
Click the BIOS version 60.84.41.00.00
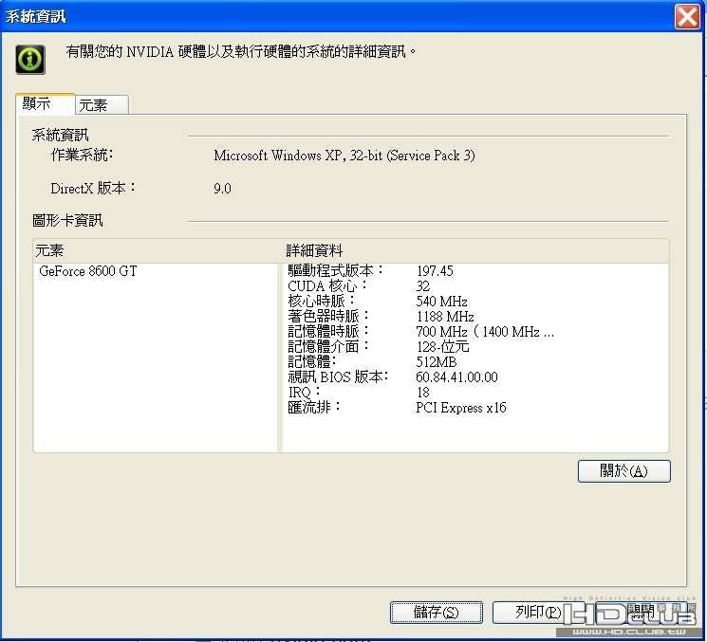coord(456,377)
